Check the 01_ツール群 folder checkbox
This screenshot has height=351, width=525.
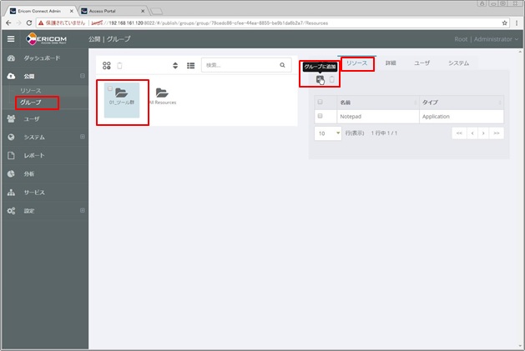click(x=109, y=88)
